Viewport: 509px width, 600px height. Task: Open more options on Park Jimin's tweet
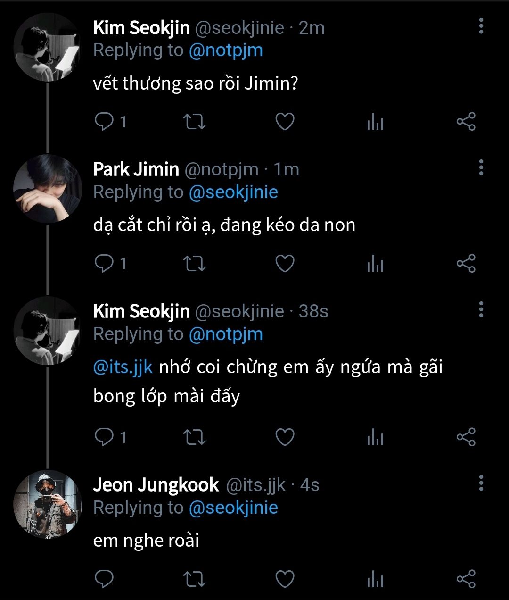pos(481,167)
